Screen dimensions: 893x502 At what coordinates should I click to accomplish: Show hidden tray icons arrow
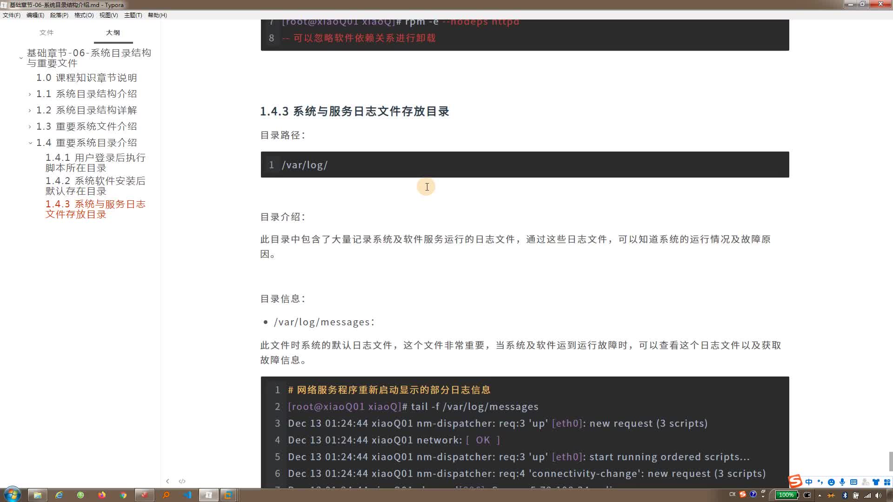tap(820, 495)
